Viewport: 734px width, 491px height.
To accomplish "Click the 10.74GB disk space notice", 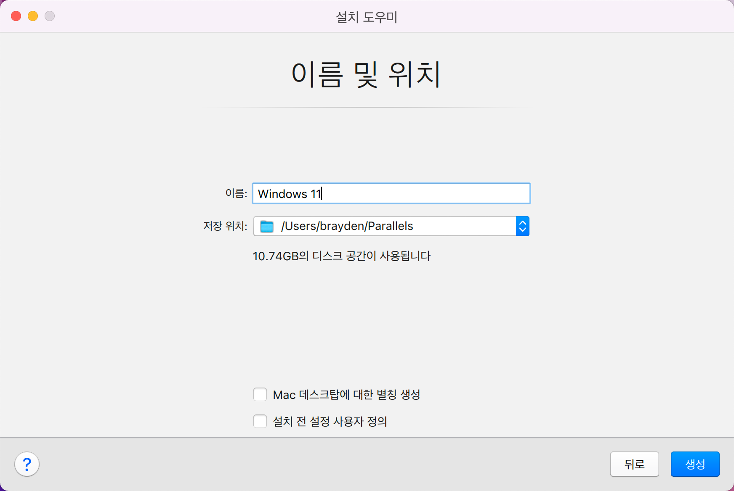I will 341,256.
